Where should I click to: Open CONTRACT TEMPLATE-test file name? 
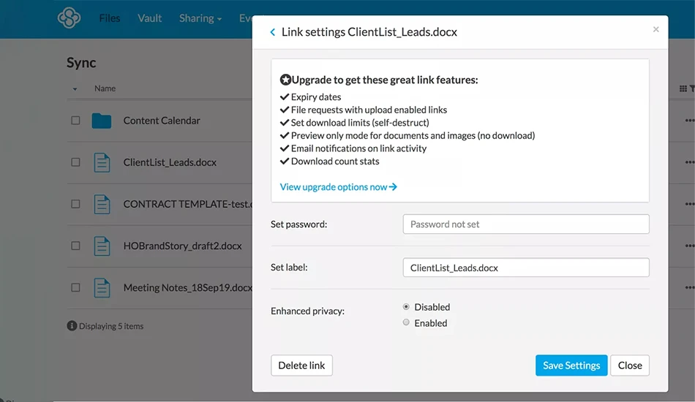tap(187, 204)
